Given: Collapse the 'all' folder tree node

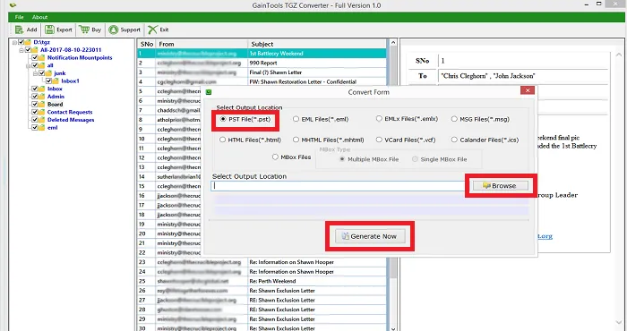Looking at the screenshot, I should pyautogui.click(x=29, y=65).
